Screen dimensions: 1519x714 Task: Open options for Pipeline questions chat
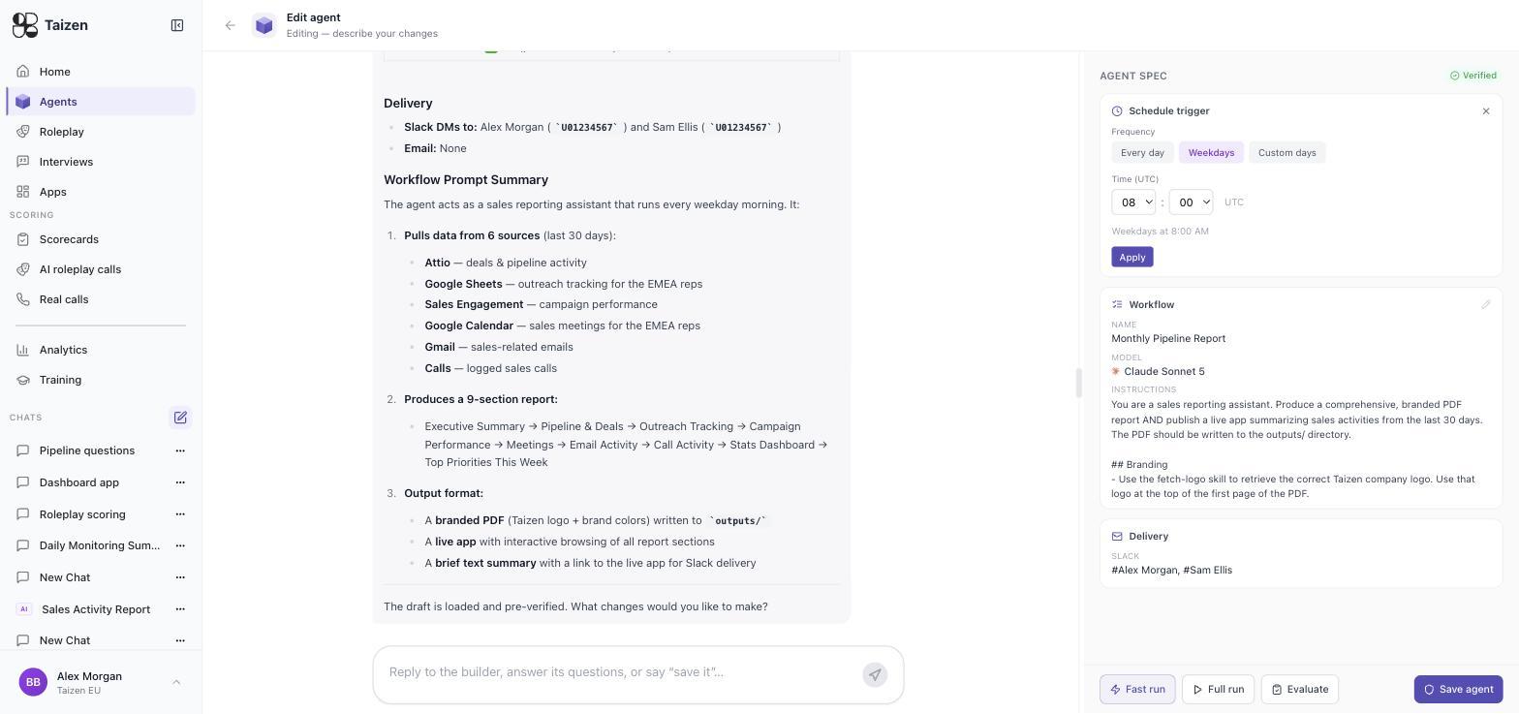pyautogui.click(x=180, y=450)
